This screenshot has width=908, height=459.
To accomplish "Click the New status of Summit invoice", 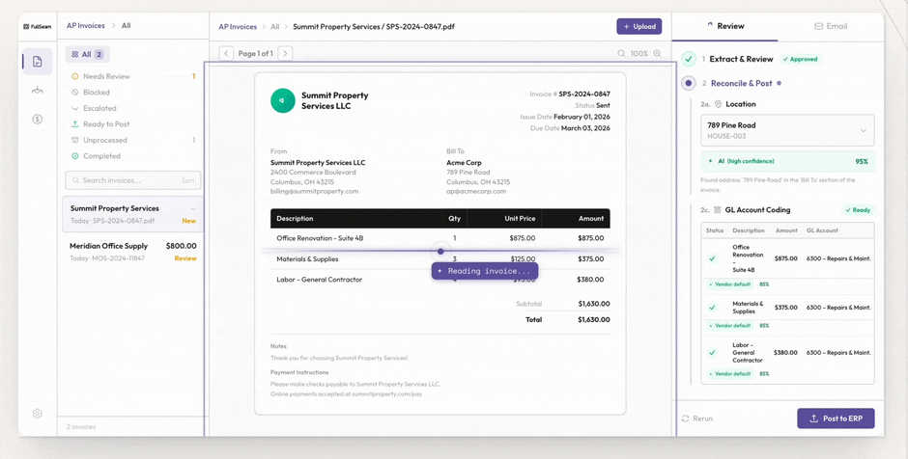I will tap(188, 221).
